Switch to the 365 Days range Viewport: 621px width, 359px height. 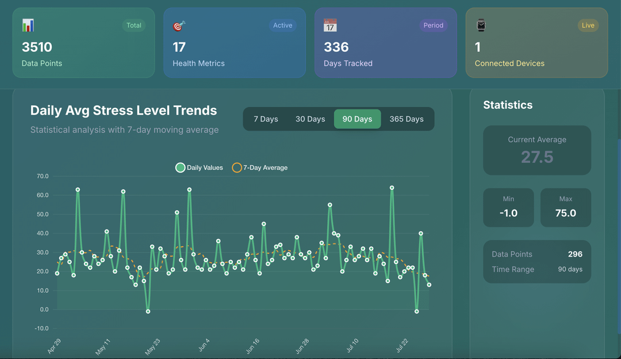[x=407, y=119]
